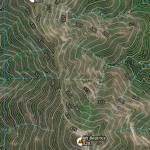Select the Mt Beatrice label text
The height and width of the screenshot is (150, 150).
click(x=94, y=138)
